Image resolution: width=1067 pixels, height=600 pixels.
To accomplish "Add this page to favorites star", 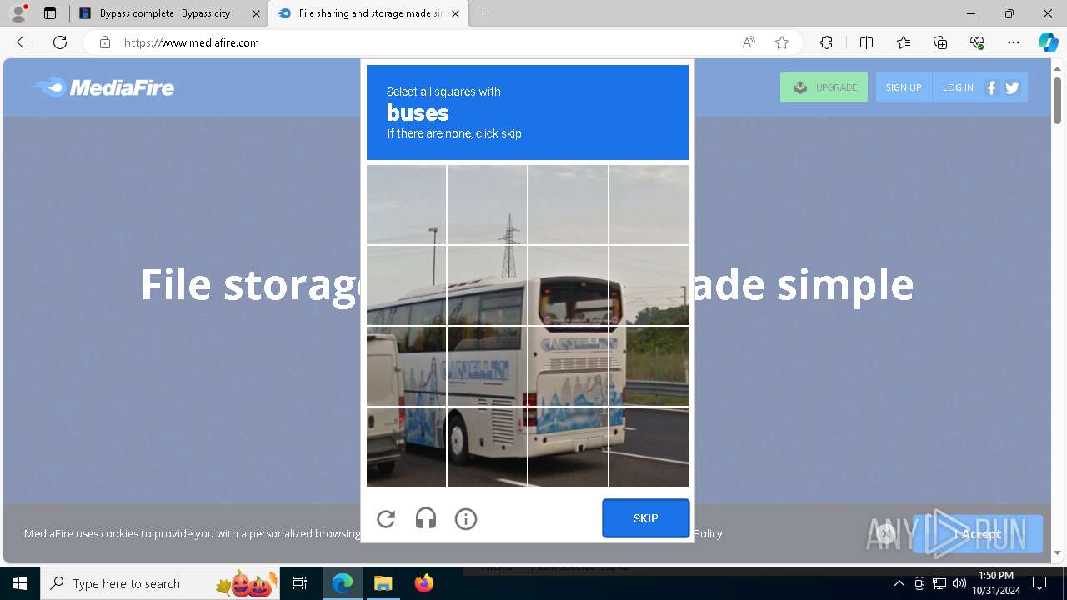I will pos(782,42).
